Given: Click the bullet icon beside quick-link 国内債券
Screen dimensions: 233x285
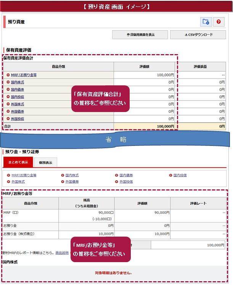Looking at the screenshot, I should pos(117,175).
